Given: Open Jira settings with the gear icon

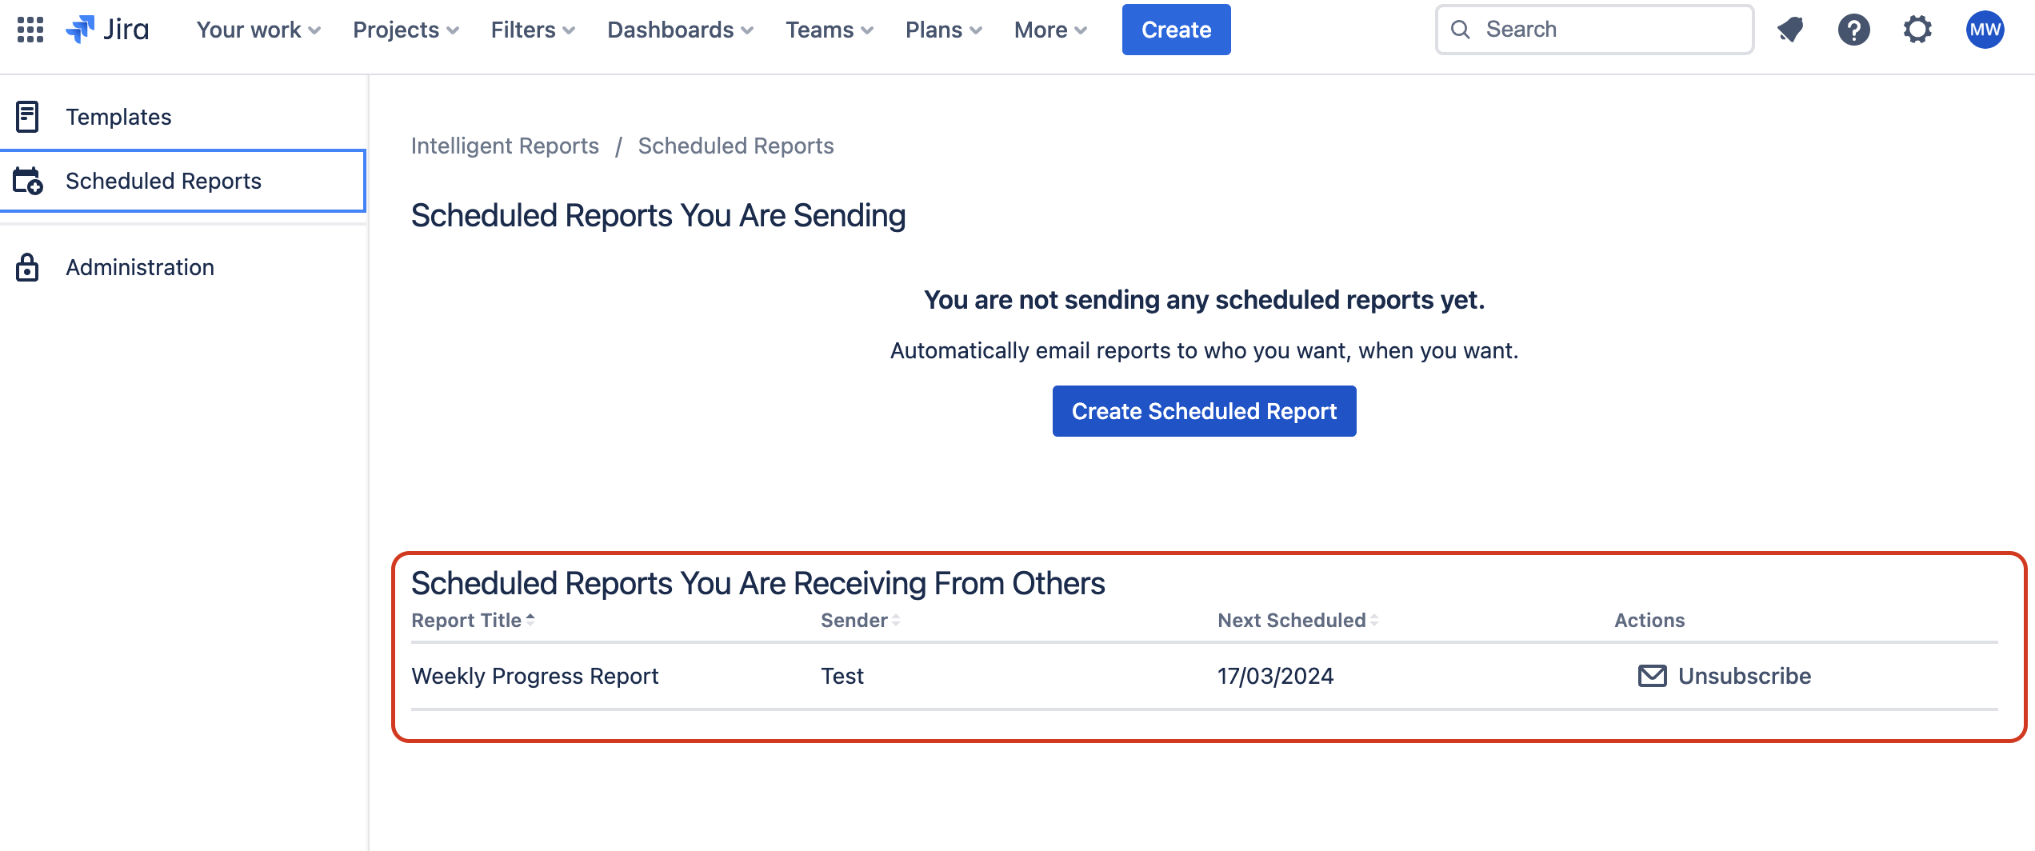Looking at the screenshot, I should 1917,30.
